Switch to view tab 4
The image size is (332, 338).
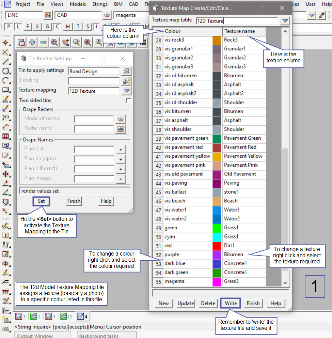82,317
